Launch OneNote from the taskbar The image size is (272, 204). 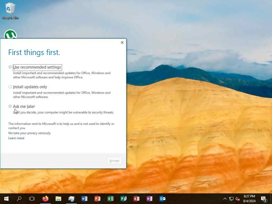(x=150, y=199)
